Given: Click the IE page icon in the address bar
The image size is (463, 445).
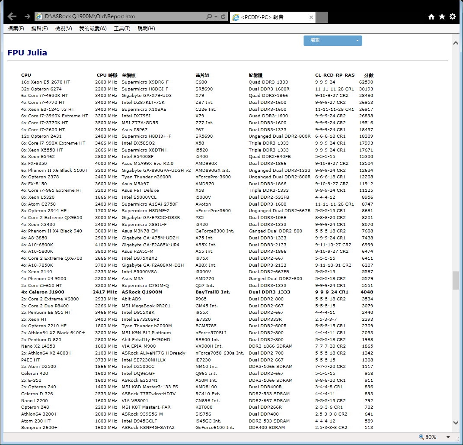Looking at the screenshot, I should point(38,16).
